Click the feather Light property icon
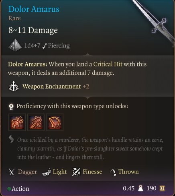175x196 pixels. click(x=47, y=172)
